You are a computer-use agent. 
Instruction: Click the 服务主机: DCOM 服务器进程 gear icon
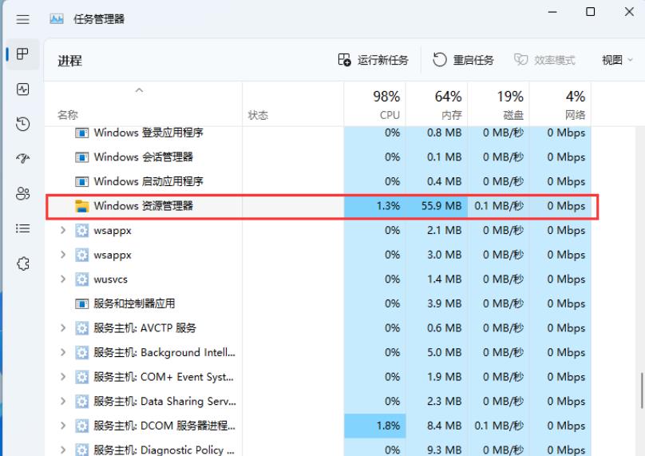coord(82,426)
